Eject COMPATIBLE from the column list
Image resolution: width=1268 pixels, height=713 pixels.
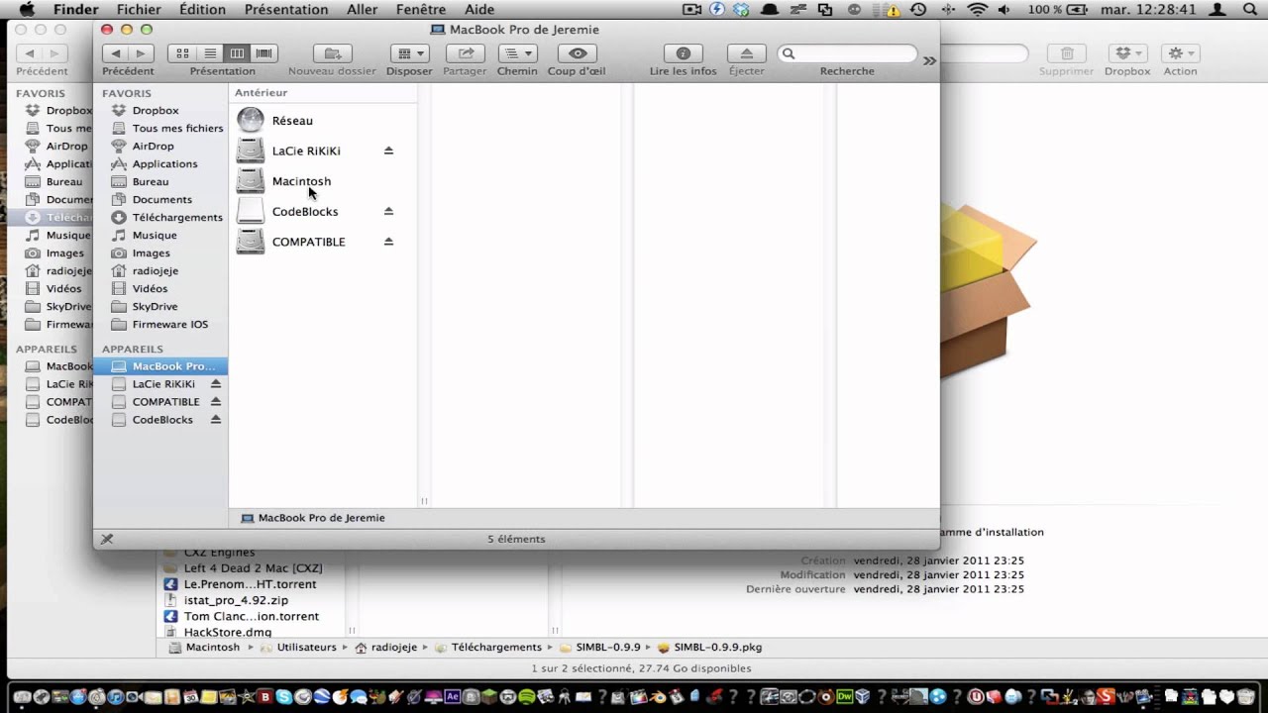(388, 242)
